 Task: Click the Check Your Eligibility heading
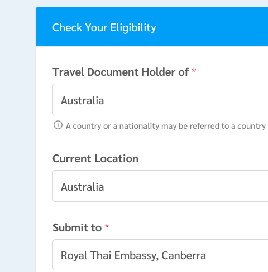104,28
